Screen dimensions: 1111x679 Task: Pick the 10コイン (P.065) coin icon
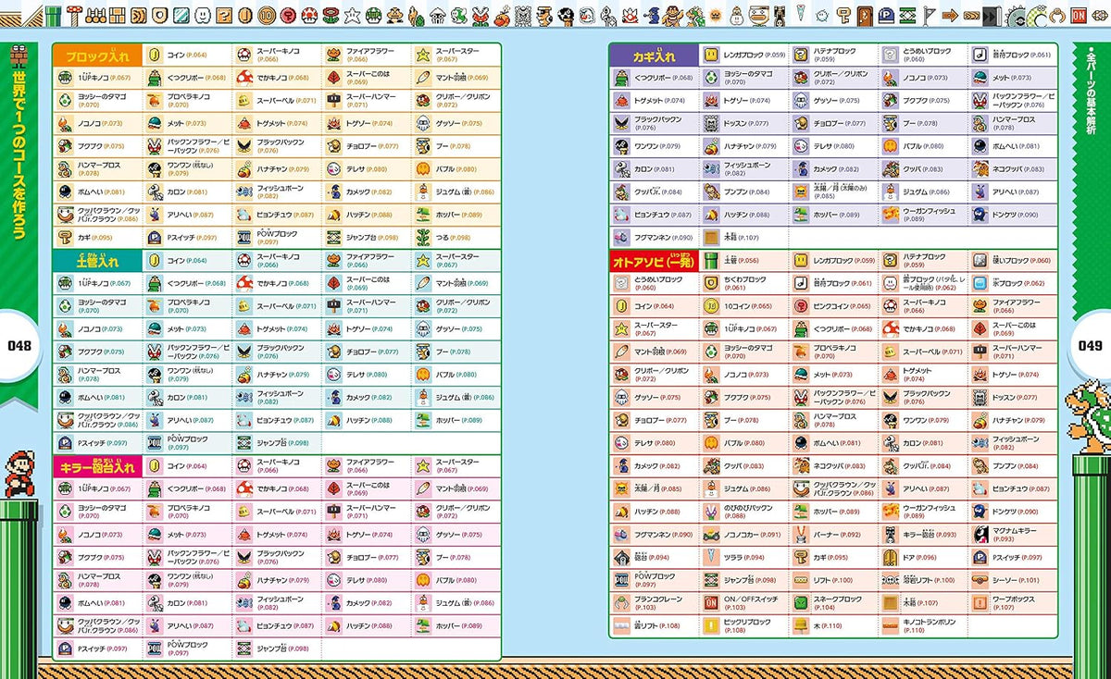pos(710,305)
